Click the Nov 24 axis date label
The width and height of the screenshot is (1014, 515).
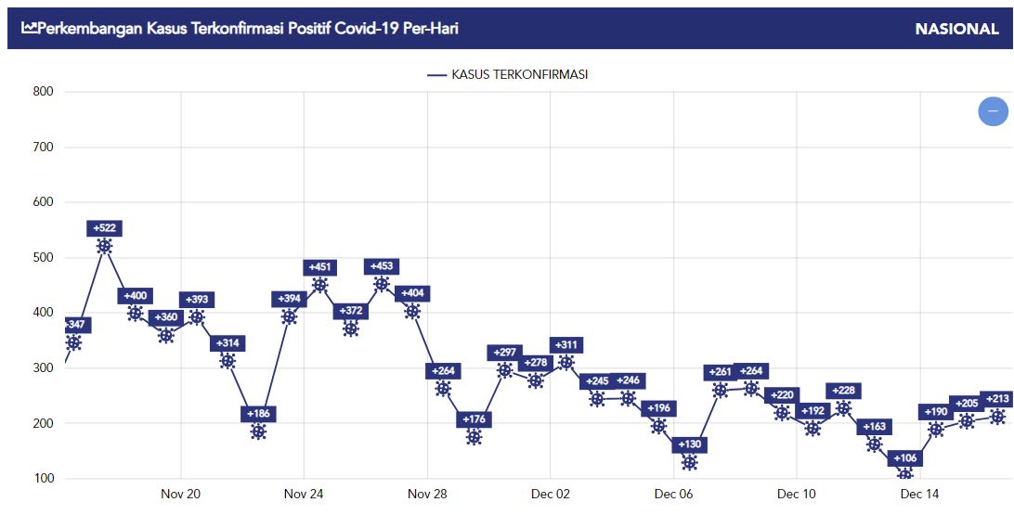click(x=304, y=495)
